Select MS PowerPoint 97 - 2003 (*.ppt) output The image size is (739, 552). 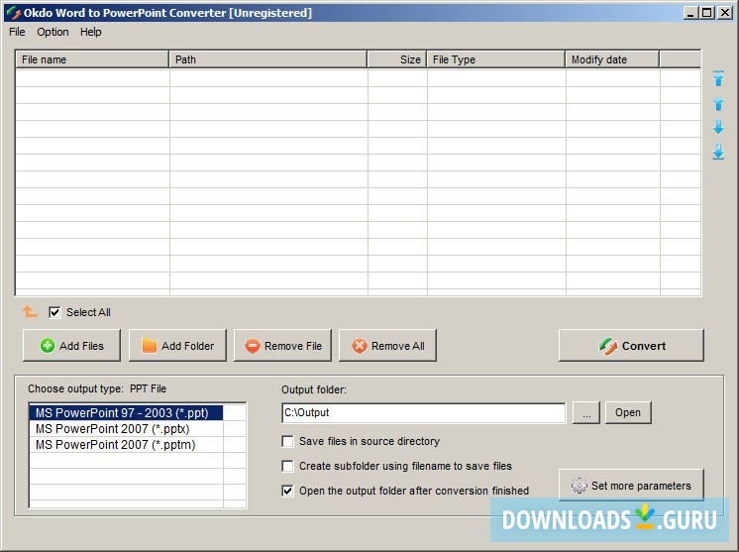[126, 413]
